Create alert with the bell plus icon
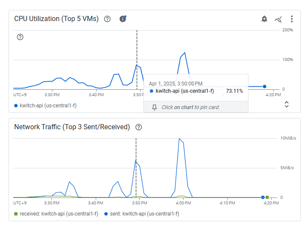Image resolution: width=306 pixels, height=225 pixels. coord(264,19)
